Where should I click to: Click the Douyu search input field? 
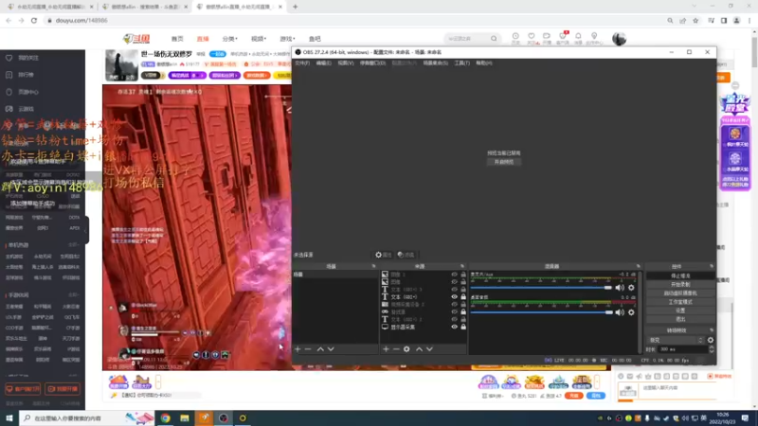click(467, 39)
